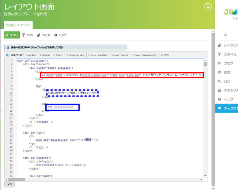Open the 設定 sidebar item
This screenshot has width=238, height=190.
(227, 72)
